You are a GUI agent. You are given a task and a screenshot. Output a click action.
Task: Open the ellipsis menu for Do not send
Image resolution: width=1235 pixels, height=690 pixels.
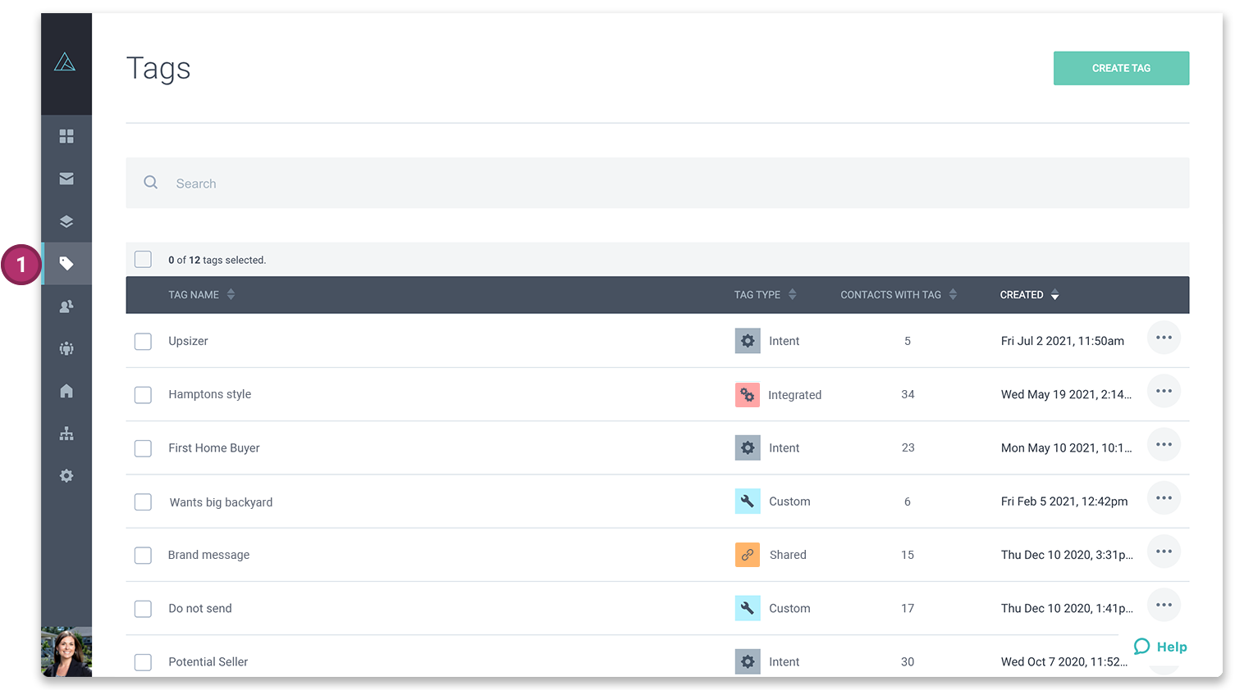(1164, 605)
